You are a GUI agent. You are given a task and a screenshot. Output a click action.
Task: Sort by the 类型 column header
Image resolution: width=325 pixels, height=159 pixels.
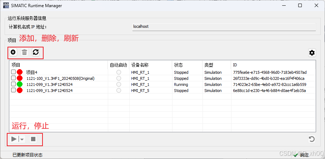coord(216,65)
